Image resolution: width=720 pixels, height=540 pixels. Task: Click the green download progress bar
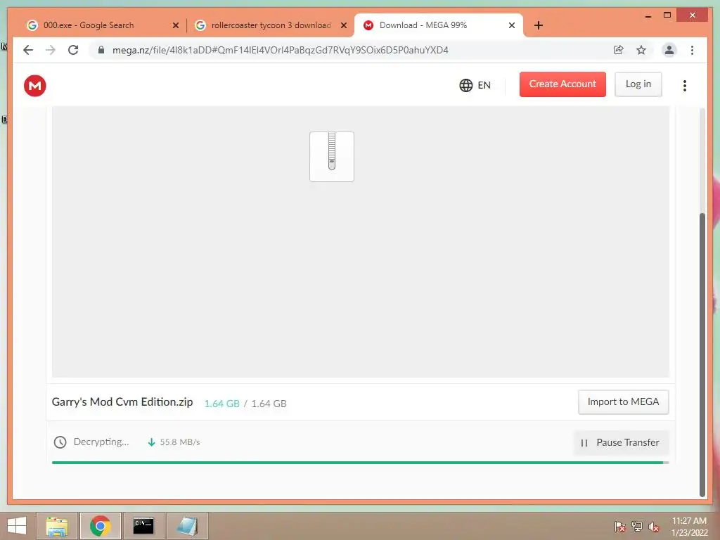click(361, 463)
